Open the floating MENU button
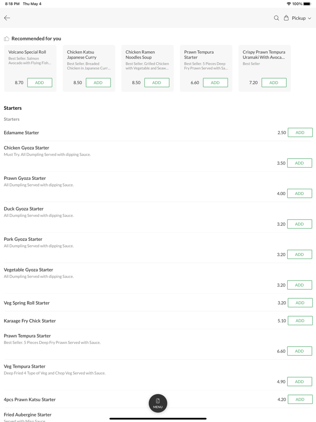Screen dimensions: 316x422 coord(158,403)
